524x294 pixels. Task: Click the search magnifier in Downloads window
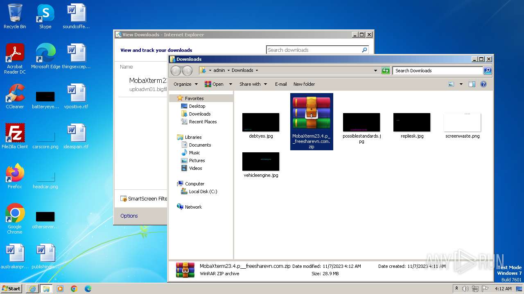click(487, 71)
